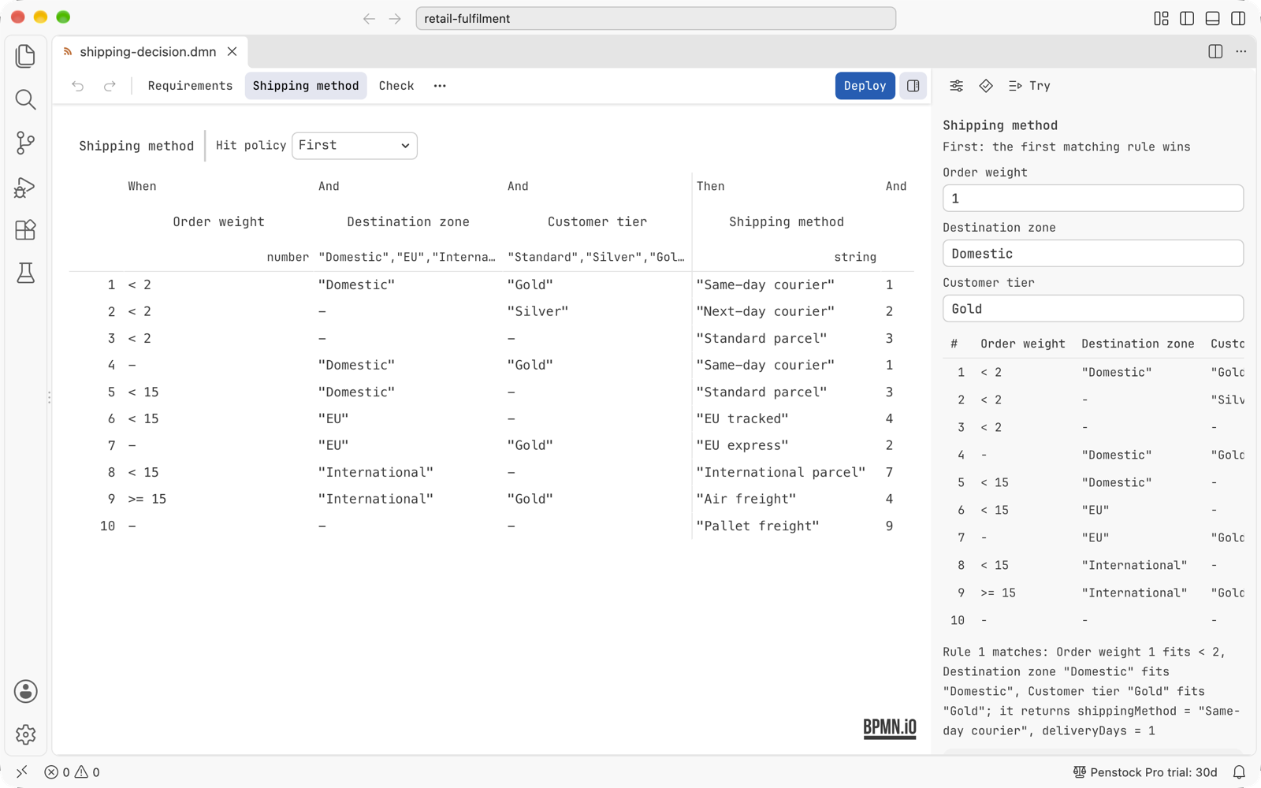Toggle the primary sidebar in title bar
Viewport: 1261px width, 788px height.
[x=1187, y=18]
